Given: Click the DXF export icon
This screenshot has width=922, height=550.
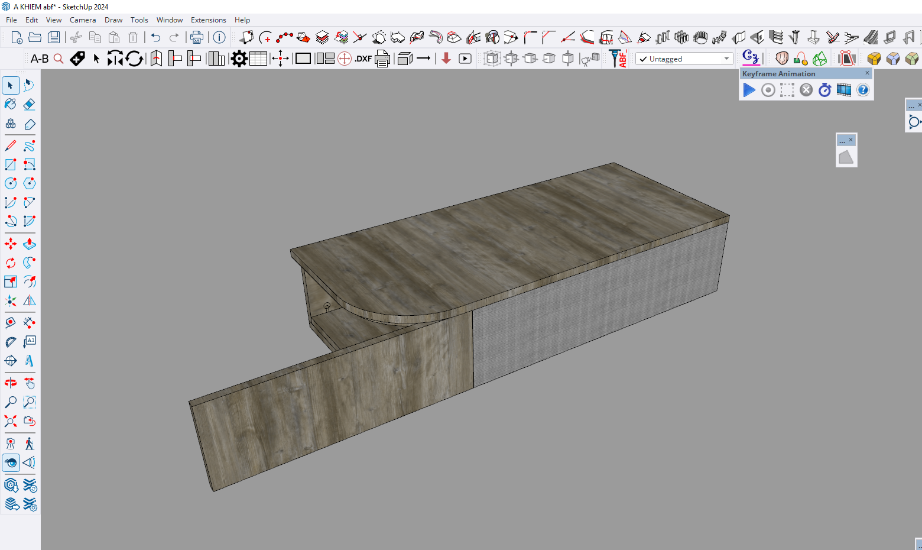Looking at the screenshot, I should pyautogui.click(x=363, y=59).
